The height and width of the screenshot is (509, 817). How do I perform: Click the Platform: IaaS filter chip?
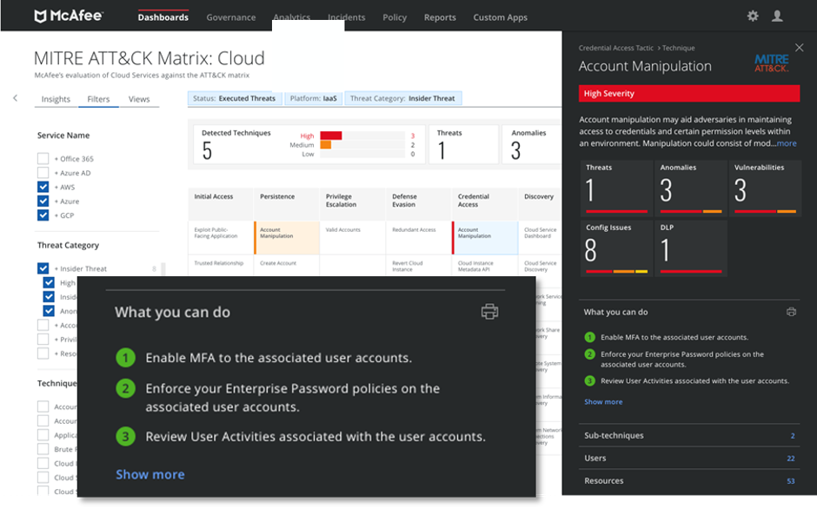313,98
